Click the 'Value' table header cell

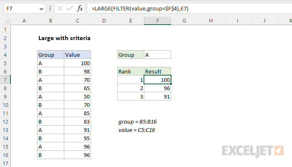pos(78,55)
